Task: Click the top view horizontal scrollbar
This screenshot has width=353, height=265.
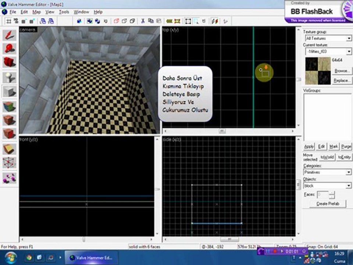Action: click(222, 131)
